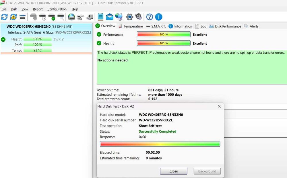Open configuration via the gear icon
Image resolution: width=287 pixels, height=178 pixels.
click(x=130, y=17)
